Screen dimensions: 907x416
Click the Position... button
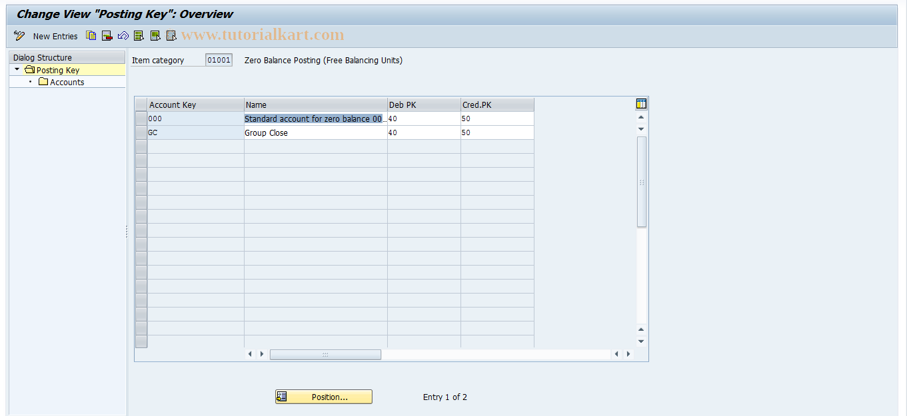(324, 397)
